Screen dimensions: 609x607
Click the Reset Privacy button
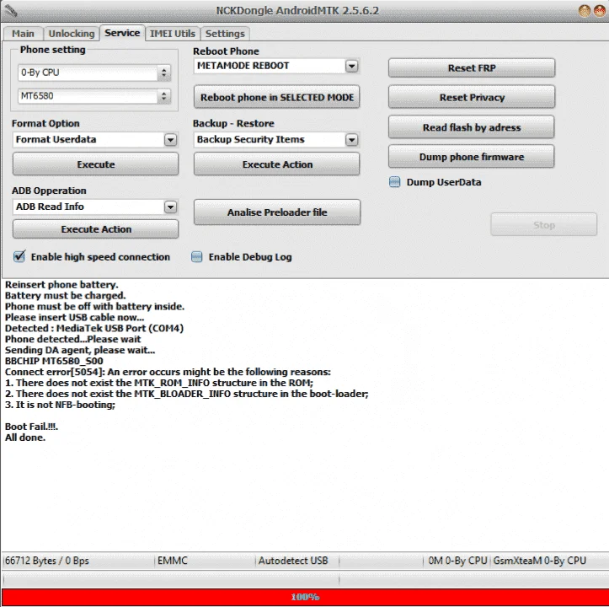472,97
